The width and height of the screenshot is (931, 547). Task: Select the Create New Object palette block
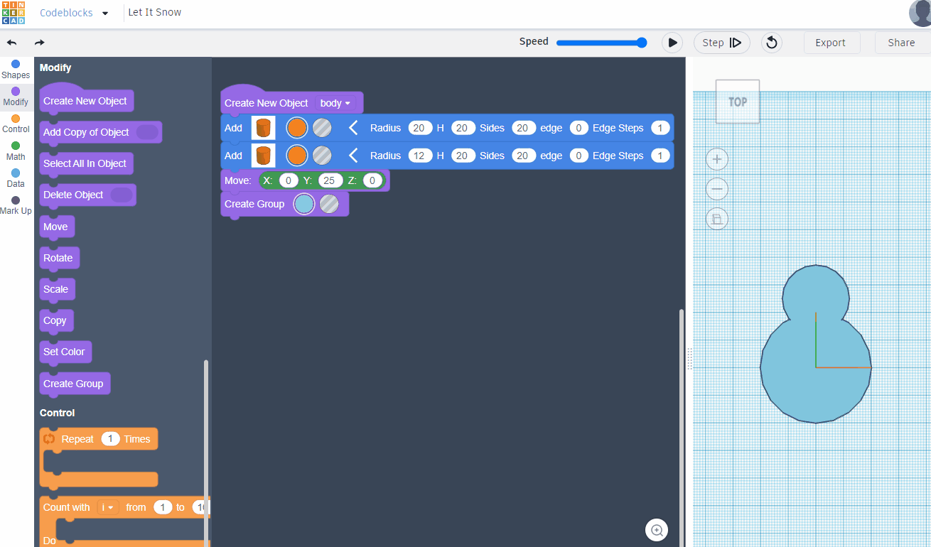click(86, 100)
